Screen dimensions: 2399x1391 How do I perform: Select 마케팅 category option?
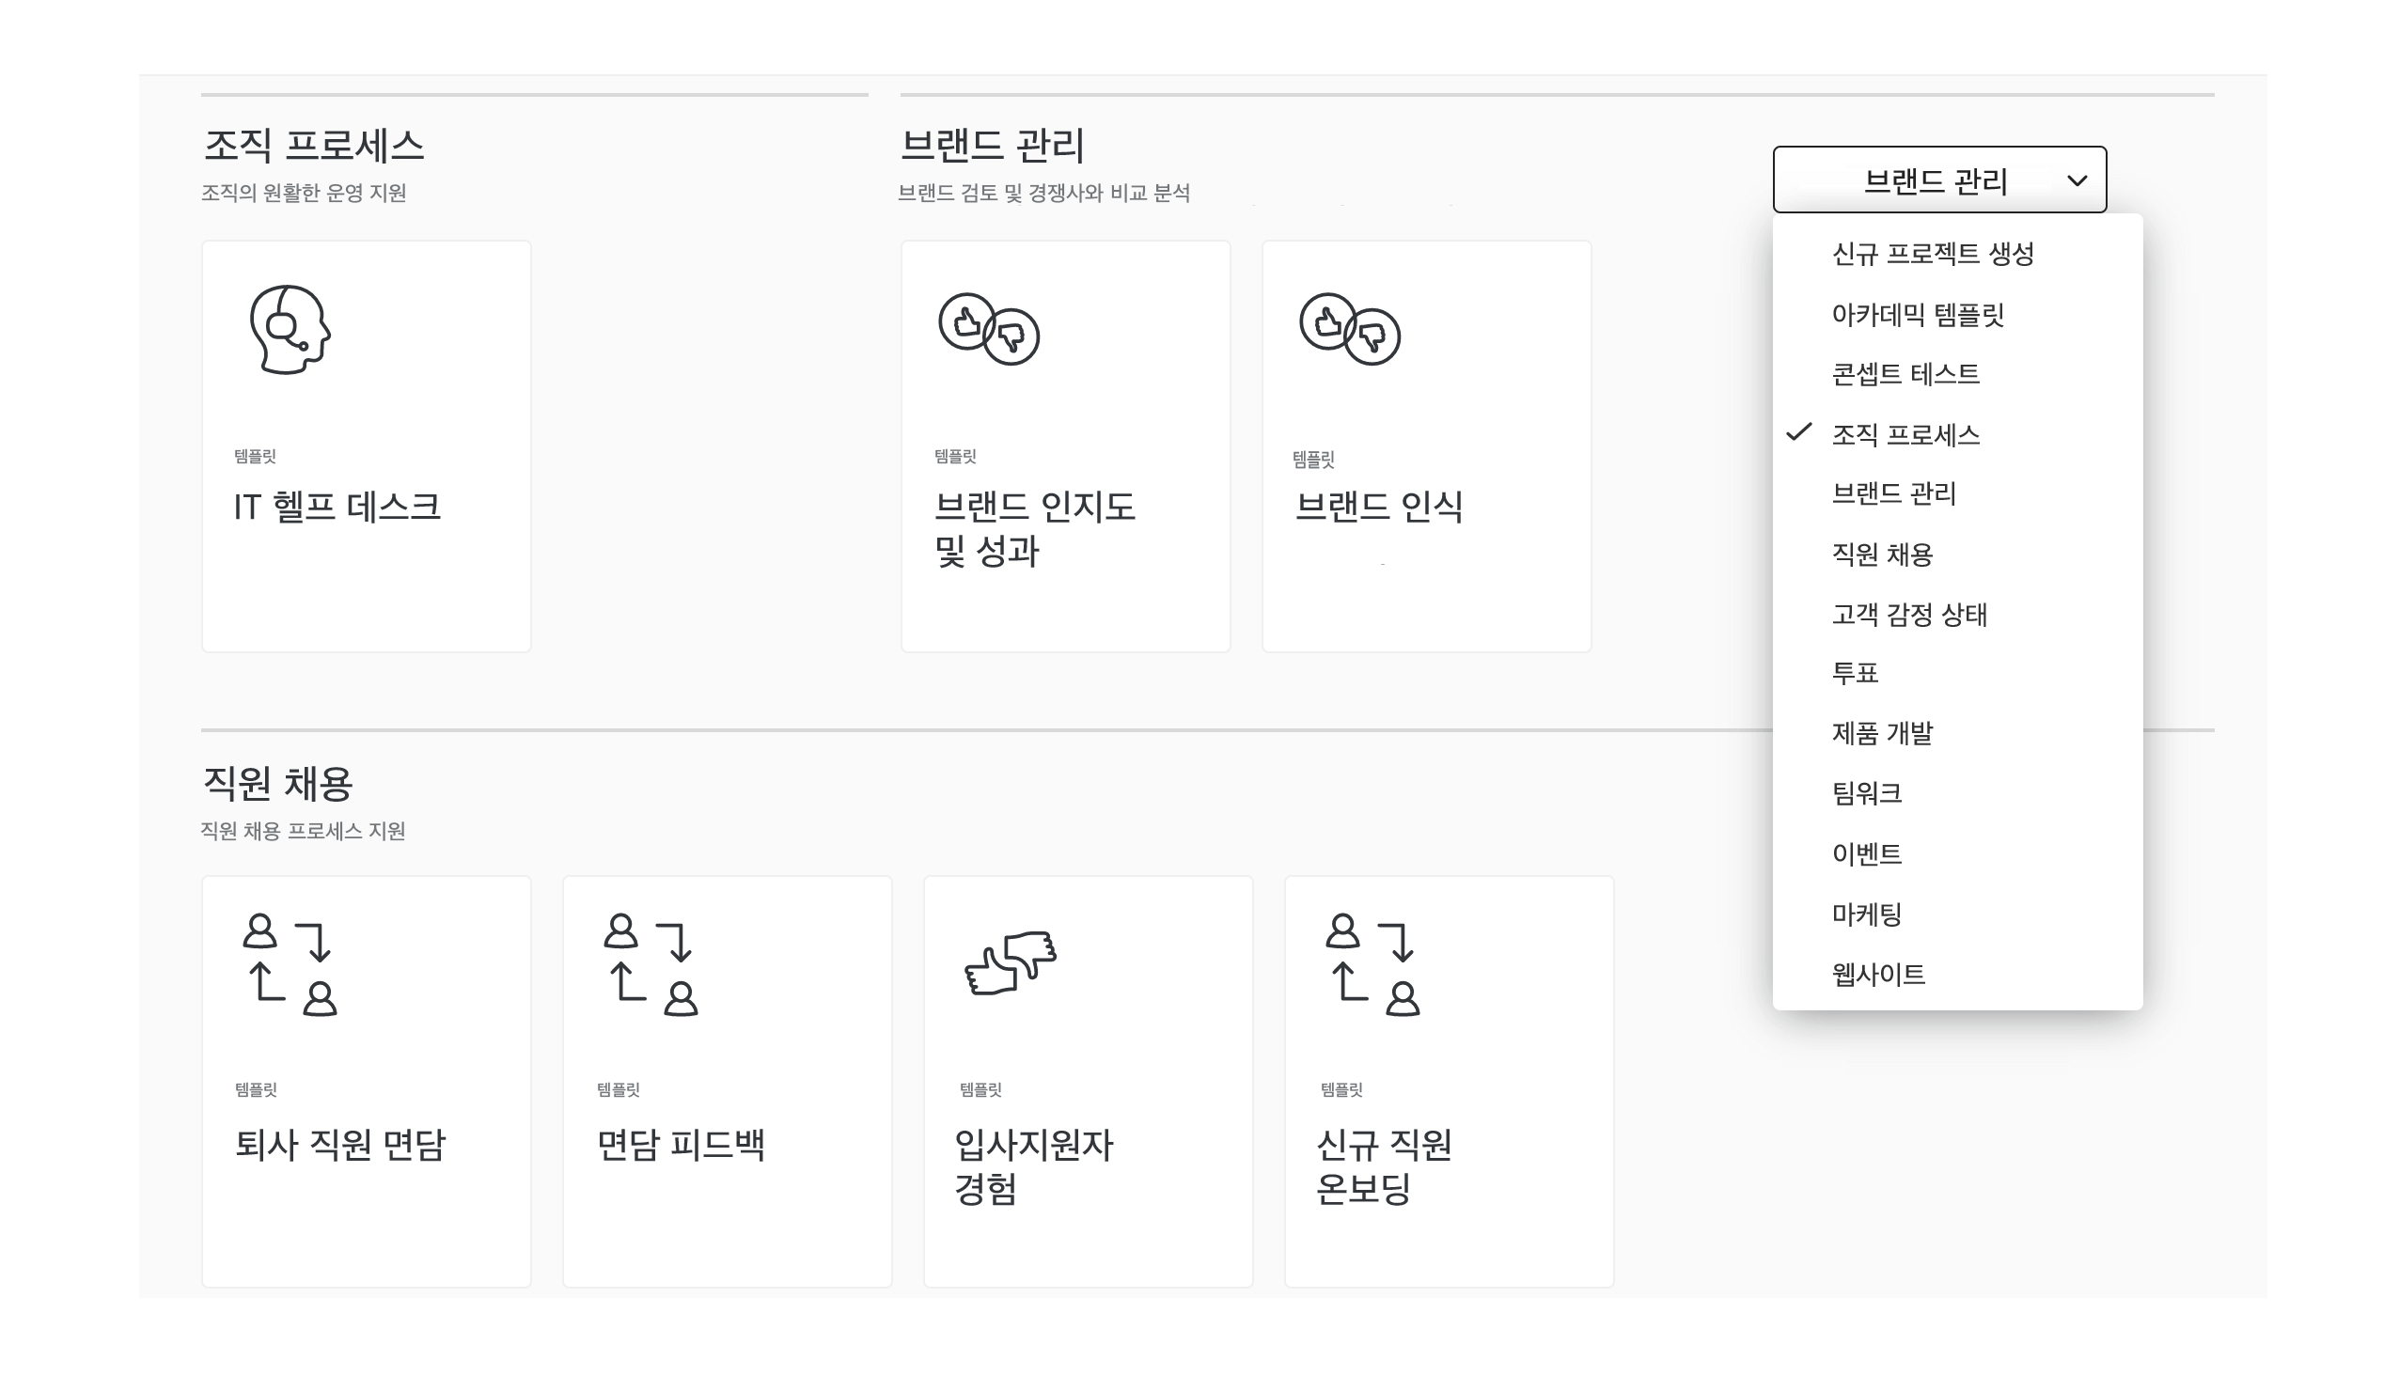[x=1957, y=914]
